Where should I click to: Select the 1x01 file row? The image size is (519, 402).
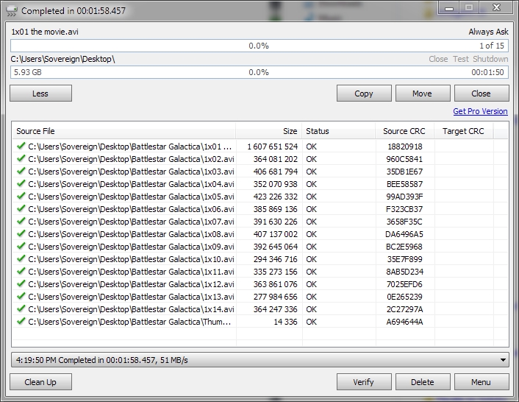pos(259,147)
